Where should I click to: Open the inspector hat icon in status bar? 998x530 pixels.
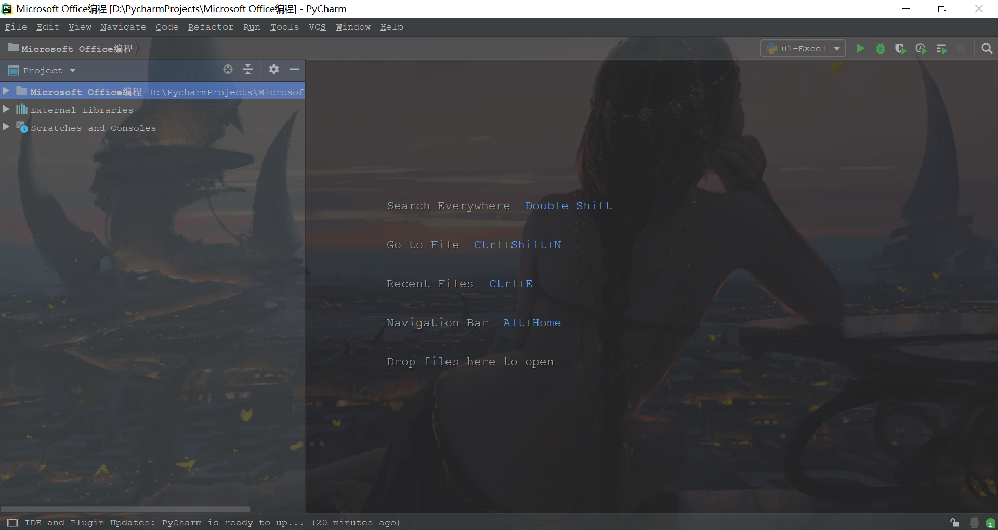975,522
